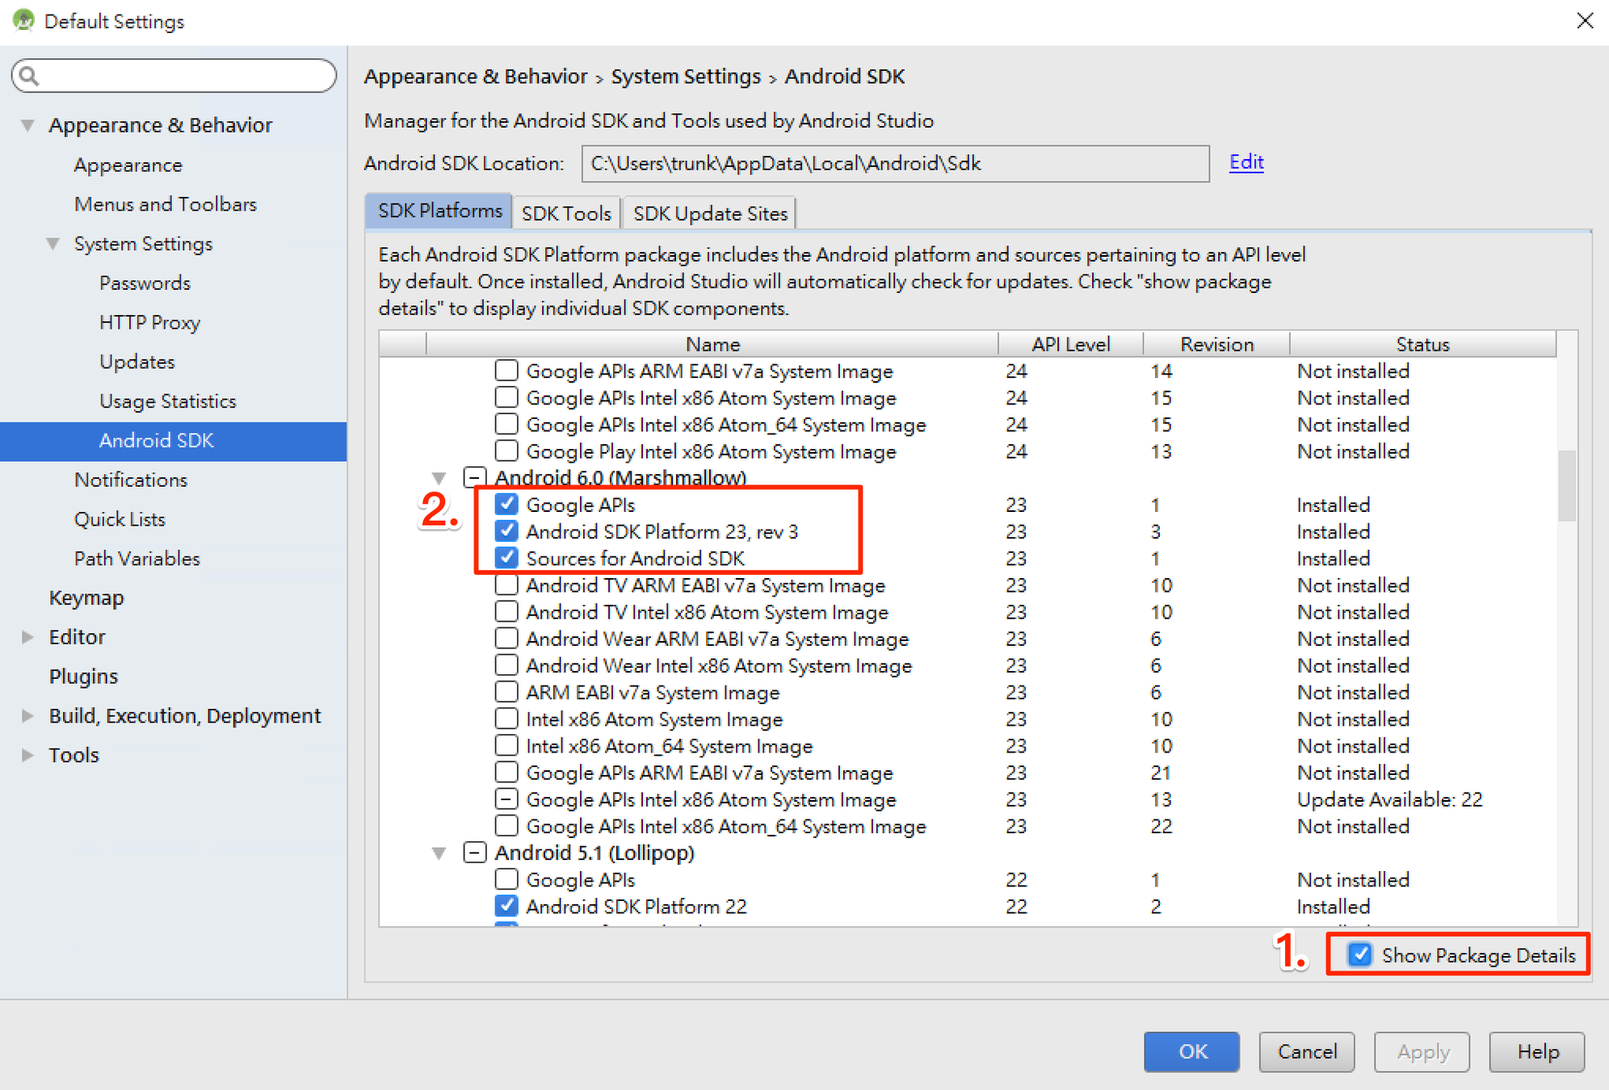Viewport: 1609px width, 1090px height.
Task: Open Path Variables settings
Action: tap(137, 559)
